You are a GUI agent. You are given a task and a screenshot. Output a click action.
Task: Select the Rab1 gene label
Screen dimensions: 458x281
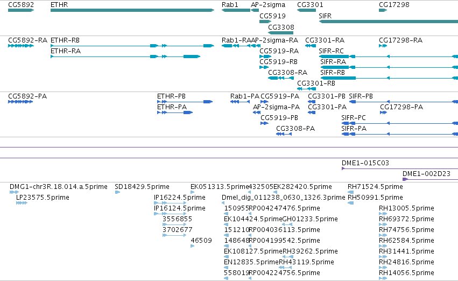coord(230,5)
